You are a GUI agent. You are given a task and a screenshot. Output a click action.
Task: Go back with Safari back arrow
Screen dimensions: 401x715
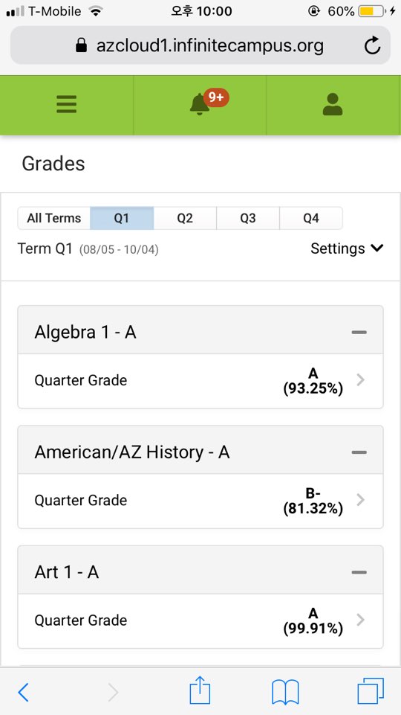tap(23, 692)
